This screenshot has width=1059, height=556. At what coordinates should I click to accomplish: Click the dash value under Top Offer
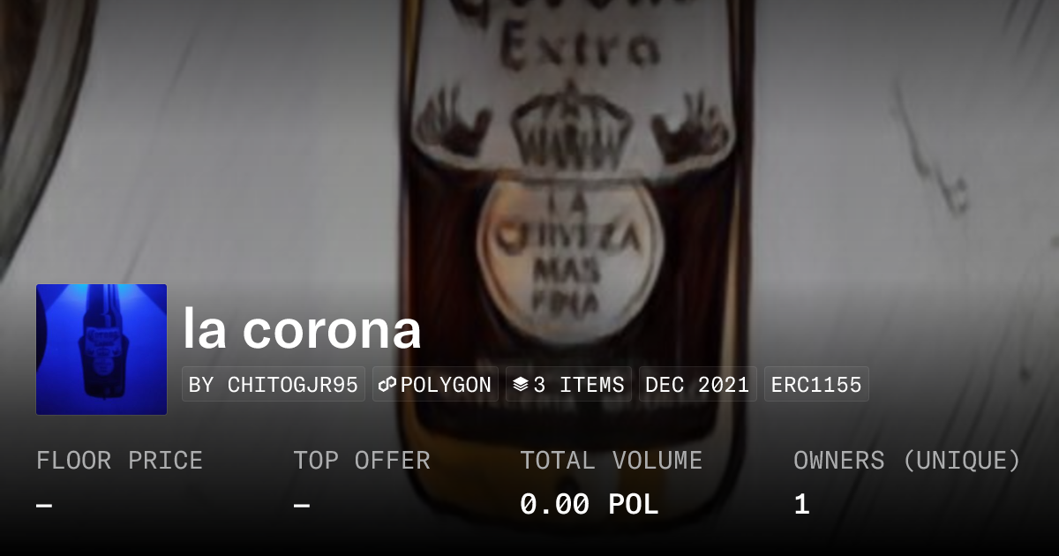302,506
